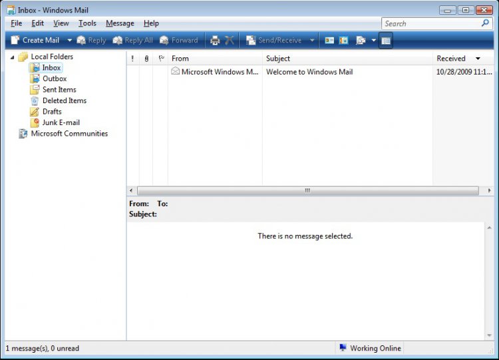Open the Create Mail stationery dropdown arrow

[x=69, y=40]
